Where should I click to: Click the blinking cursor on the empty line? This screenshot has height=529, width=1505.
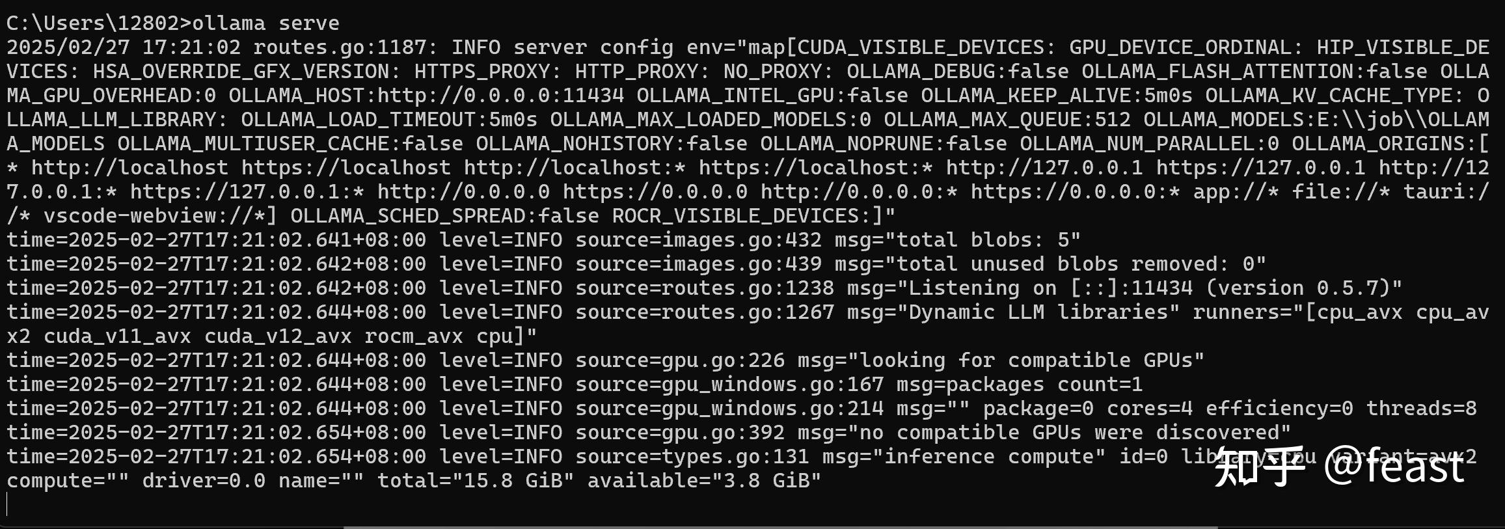click(7, 504)
